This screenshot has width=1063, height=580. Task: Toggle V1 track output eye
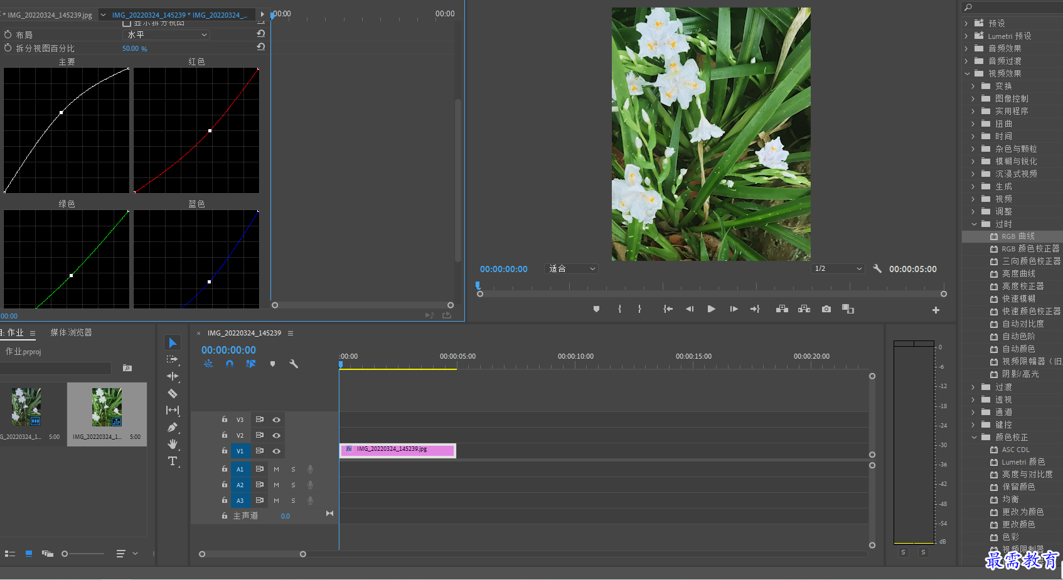click(276, 451)
